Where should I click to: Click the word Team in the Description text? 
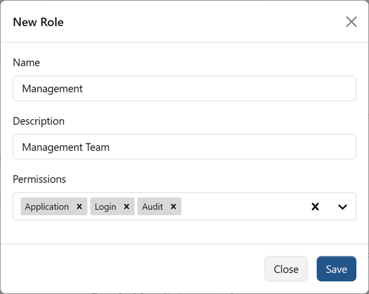point(97,147)
